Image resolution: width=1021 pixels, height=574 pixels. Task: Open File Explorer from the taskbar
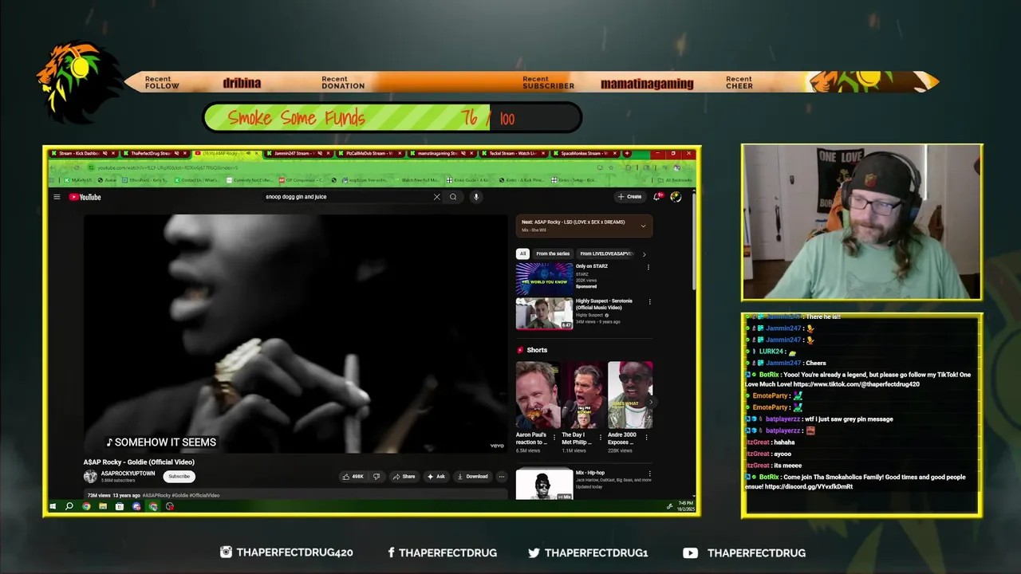click(x=103, y=506)
